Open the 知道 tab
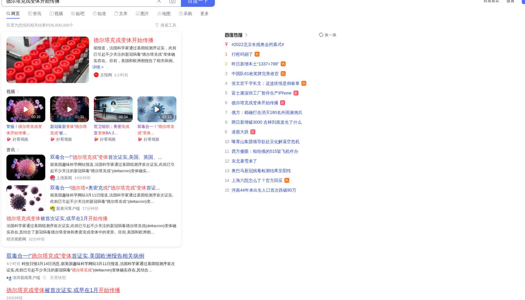525x300 pixels. (100, 14)
